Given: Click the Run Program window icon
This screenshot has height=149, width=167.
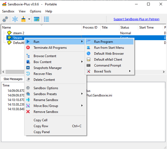Looking at the screenshot, I should click(88, 41).
